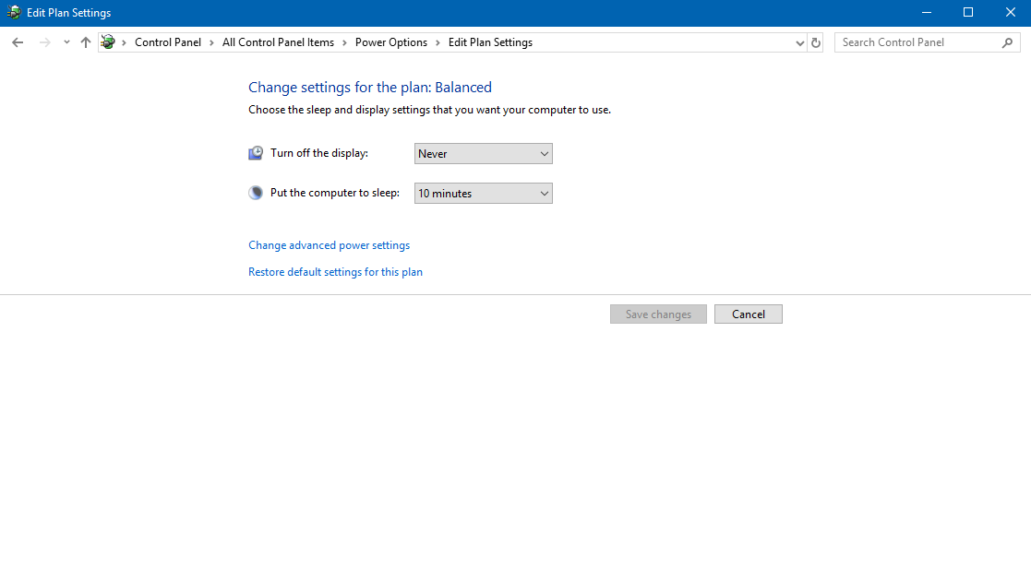
Task: Navigate to Control Panel breadcrumb
Action: pyautogui.click(x=168, y=42)
